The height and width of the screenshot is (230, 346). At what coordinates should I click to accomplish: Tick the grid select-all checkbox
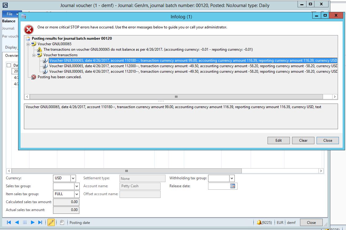click(x=9, y=65)
